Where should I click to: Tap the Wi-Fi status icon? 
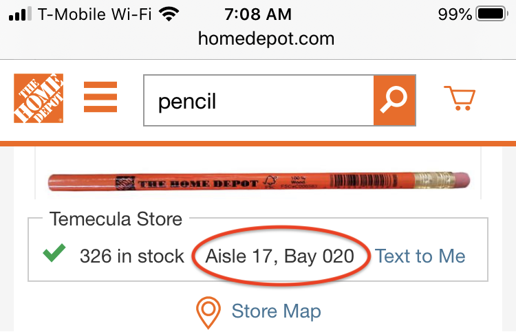pyautogui.click(x=169, y=14)
